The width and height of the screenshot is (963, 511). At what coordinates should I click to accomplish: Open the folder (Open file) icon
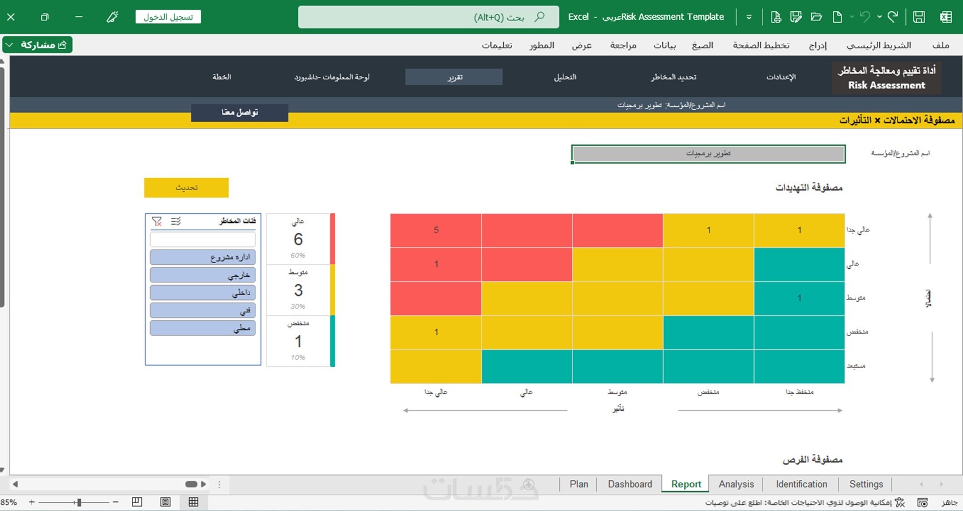pos(816,17)
